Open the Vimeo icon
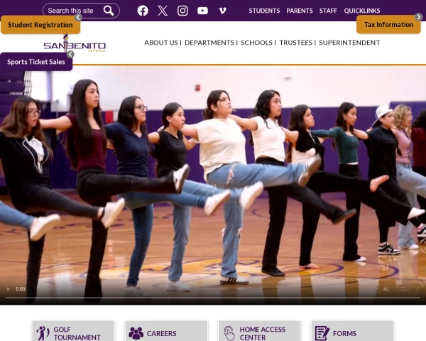The image size is (426, 341). pyautogui.click(x=222, y=11)
